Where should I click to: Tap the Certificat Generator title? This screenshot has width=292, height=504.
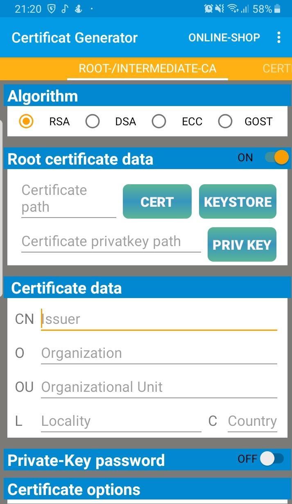pos(75,37)
